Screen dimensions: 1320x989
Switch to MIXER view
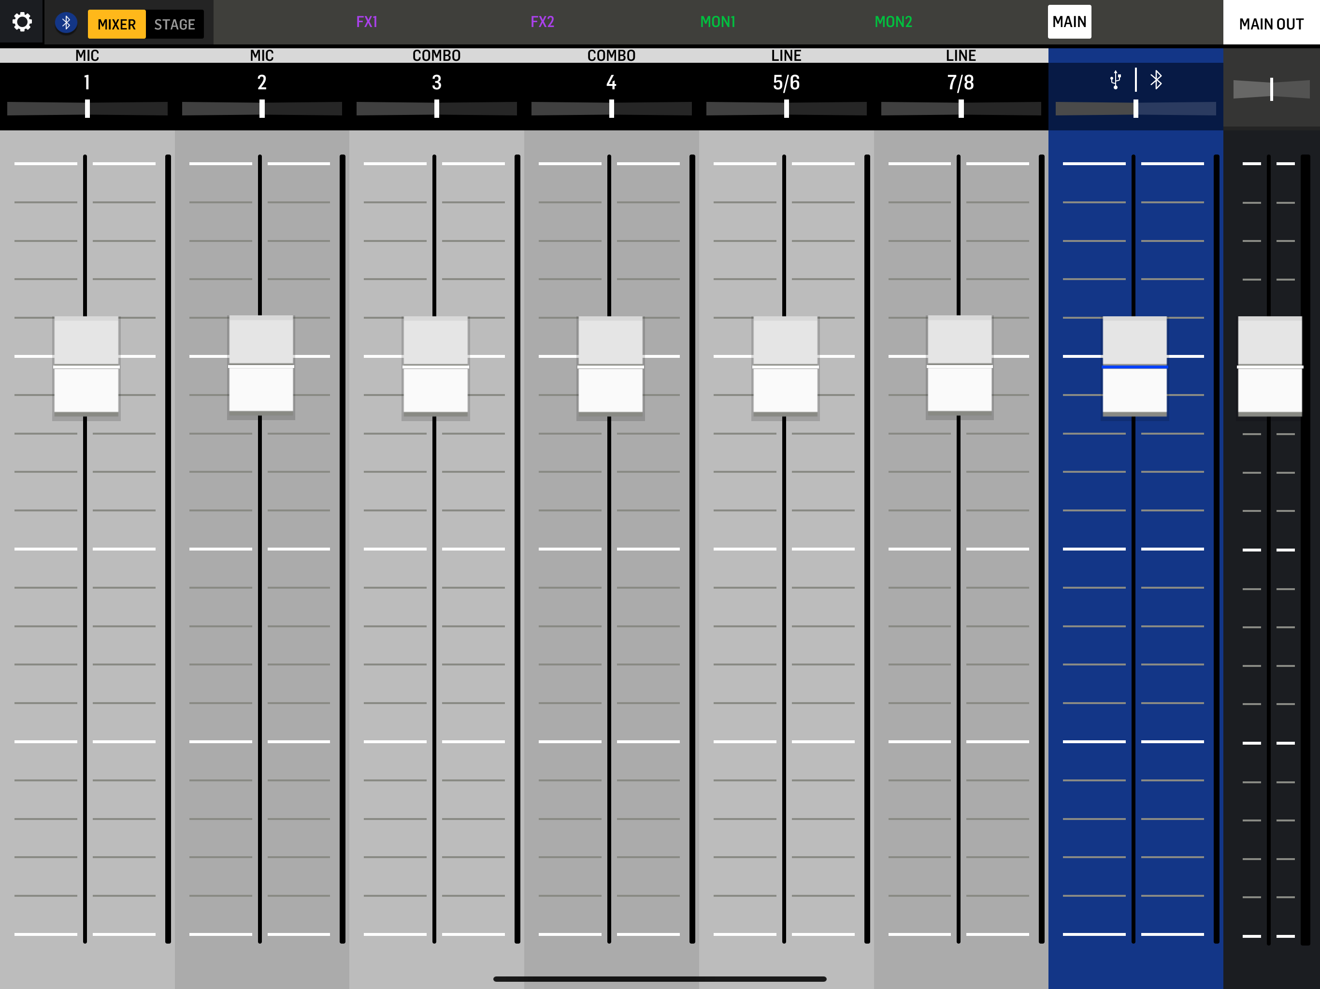[116, 25]
